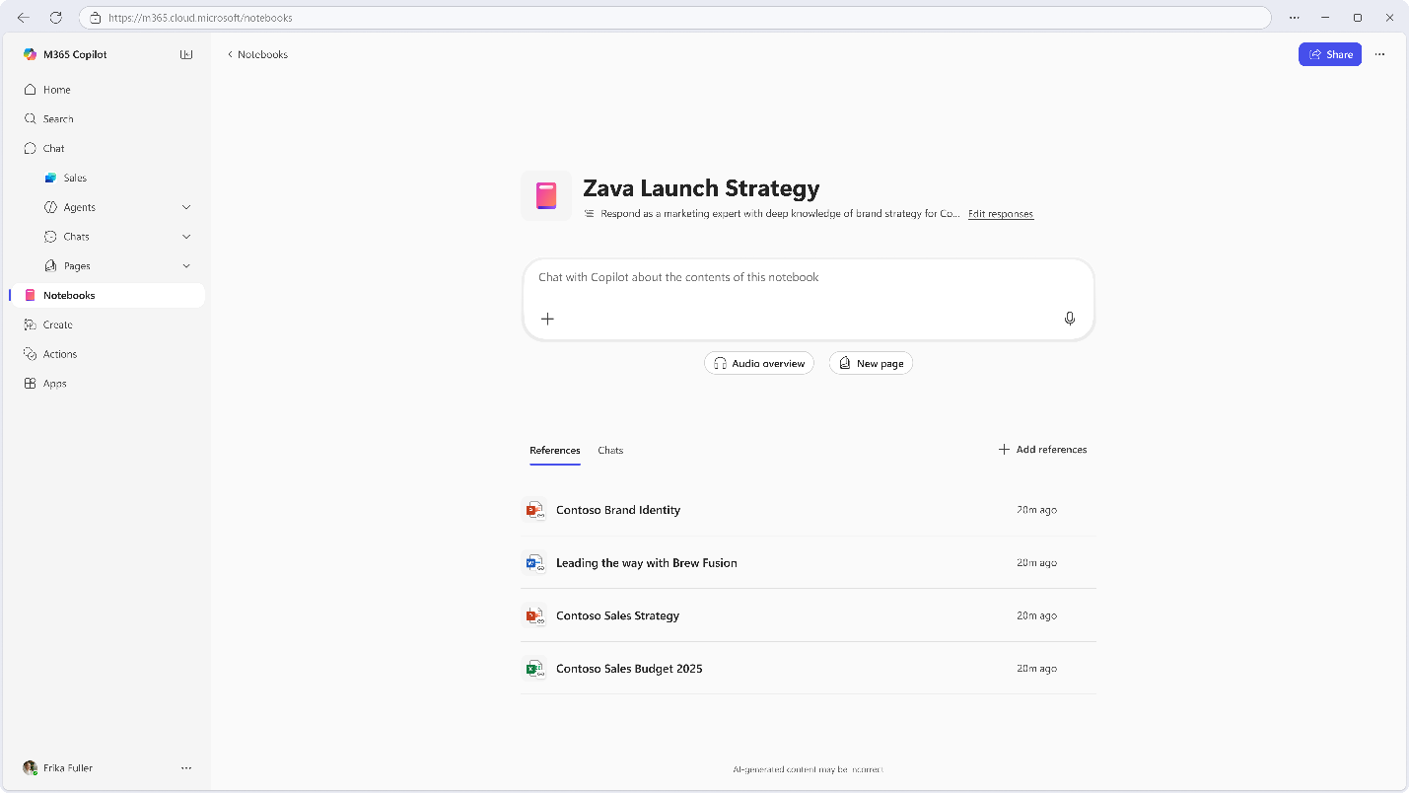Open browser settings ellipsis menu

pos(1295,18)
